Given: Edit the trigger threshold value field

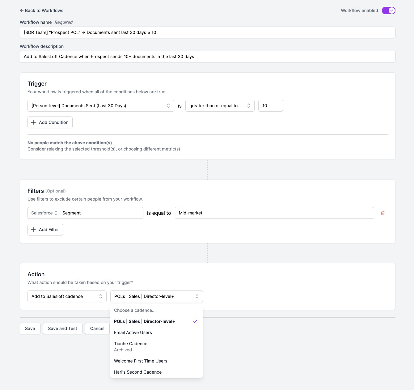Looking at the screenshot, I should [270, 106].
